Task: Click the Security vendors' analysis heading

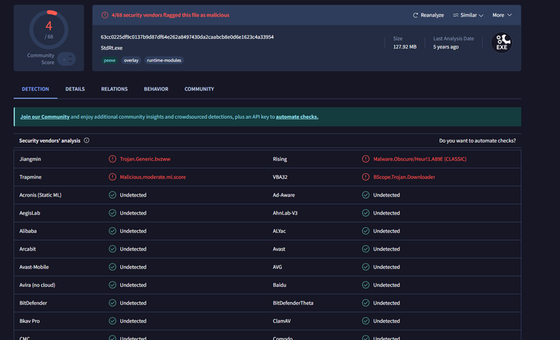Action: click(49, 141)
